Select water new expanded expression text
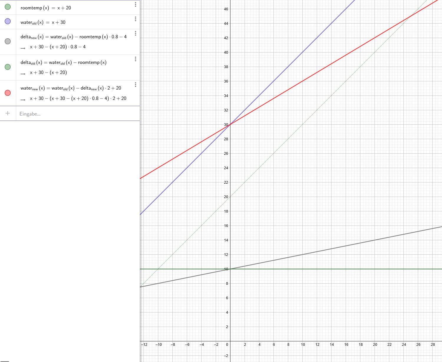The image size is (442, 362). [x=78, y=98]
